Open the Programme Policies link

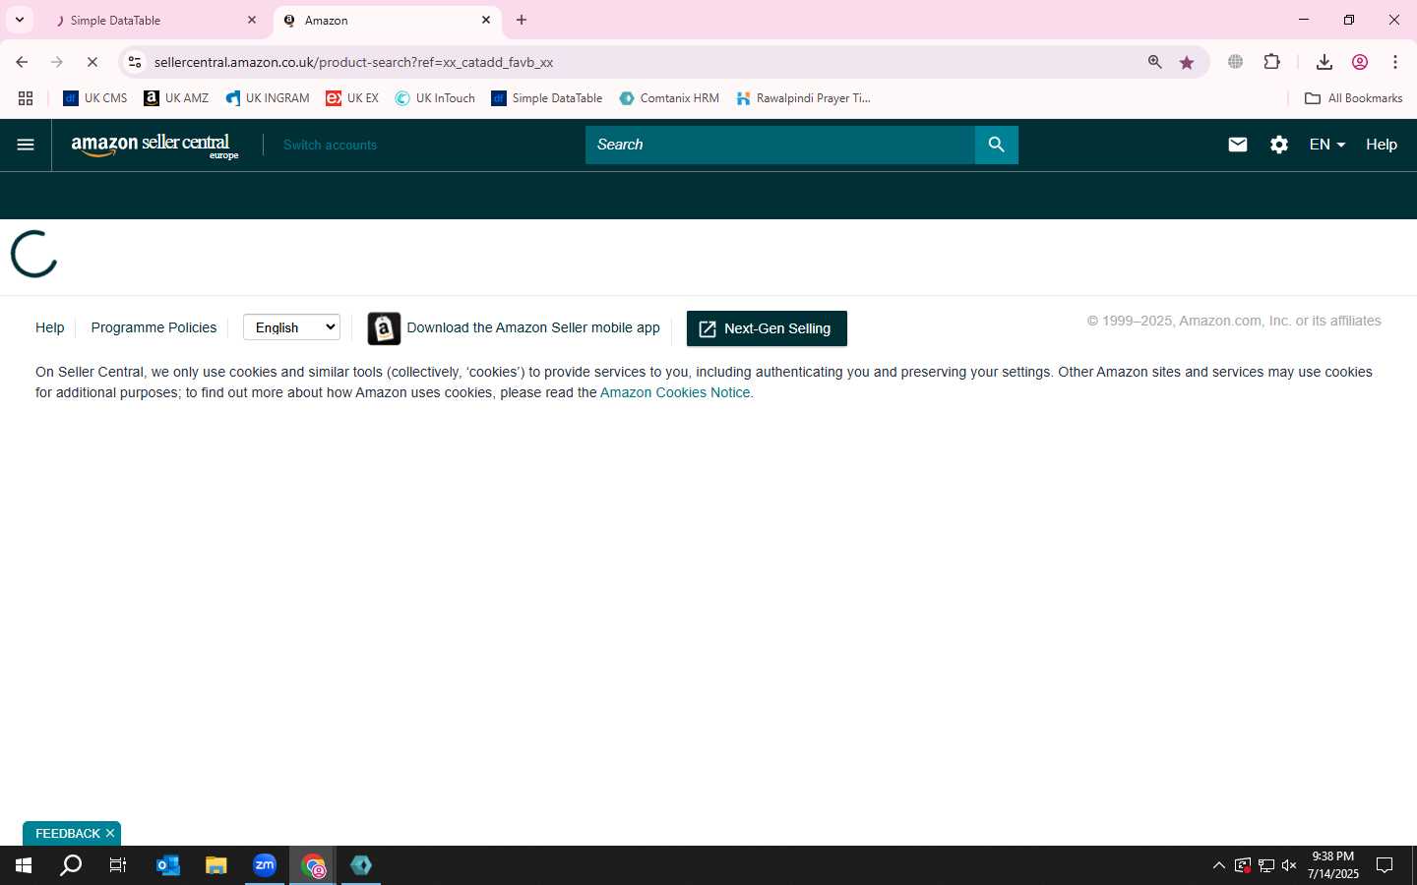pyautogui.click(x=154, y=327)
